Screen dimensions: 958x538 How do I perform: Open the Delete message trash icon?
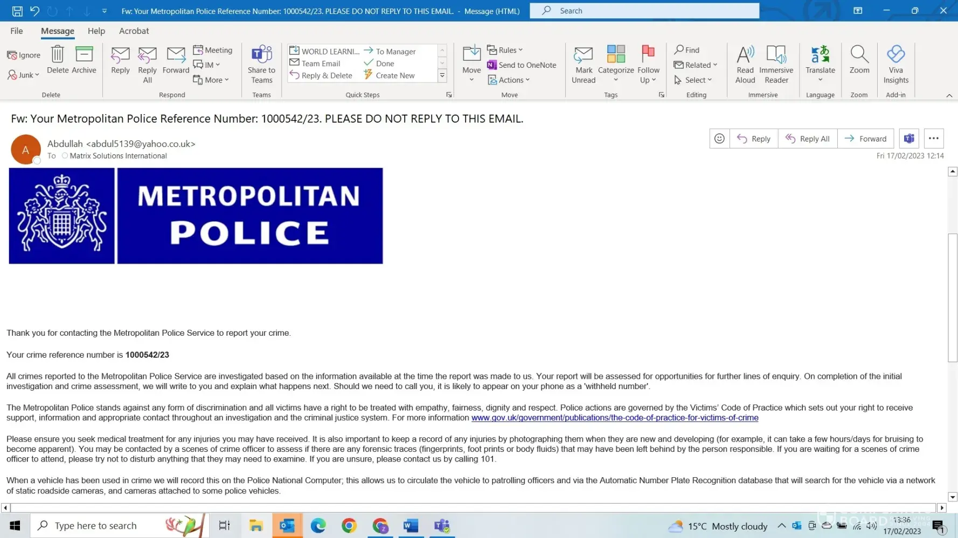pyautogui.click(x=58, y=60)
